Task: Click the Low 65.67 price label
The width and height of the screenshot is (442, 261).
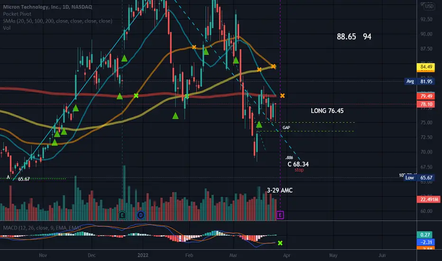Action: [419, 177]
